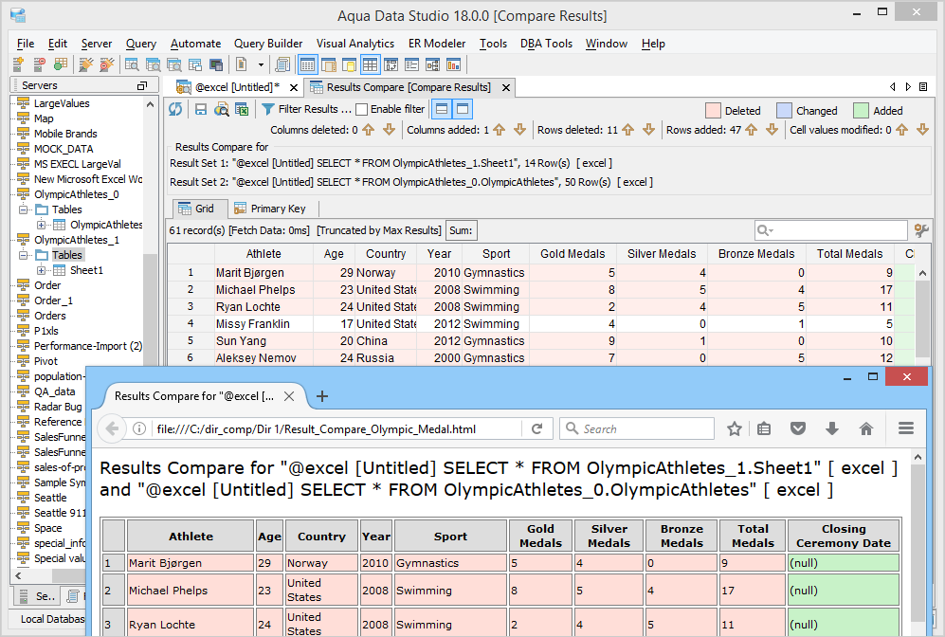The image size is (945, 637).
Task: Export comparison results to Excel
Action: (242, 110)
